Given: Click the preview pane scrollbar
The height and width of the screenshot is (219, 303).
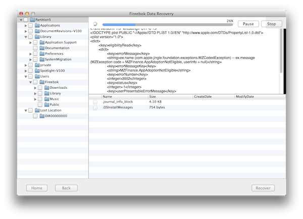Looking at the screenshot, I should (281, 51).
